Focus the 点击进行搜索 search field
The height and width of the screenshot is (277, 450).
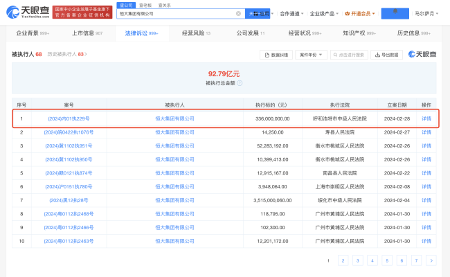point(349,55)
